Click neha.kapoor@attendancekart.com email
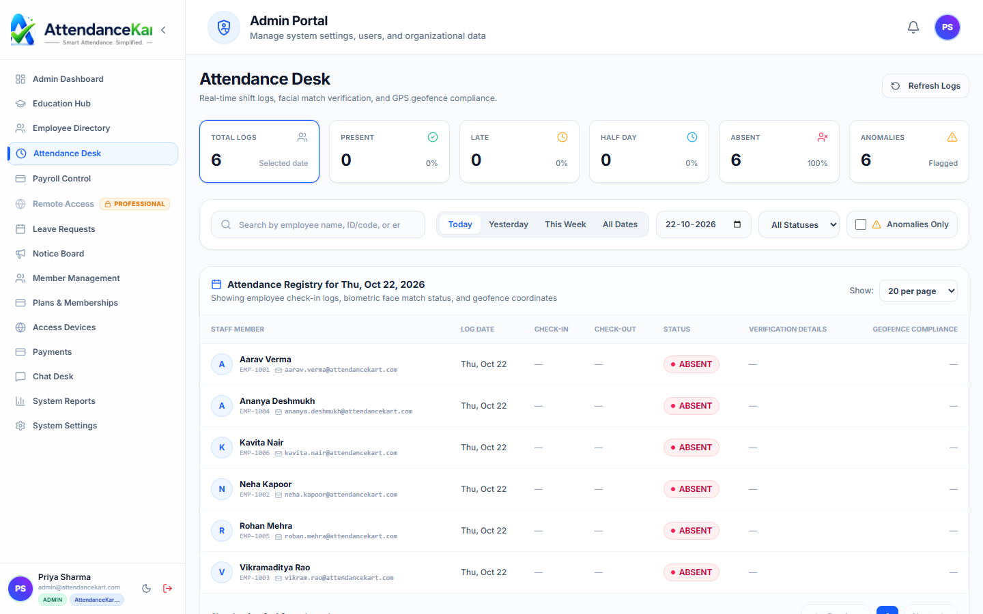The height and width of the screenshot is (614, 983). pyautogui.click(x=341, y=495)
